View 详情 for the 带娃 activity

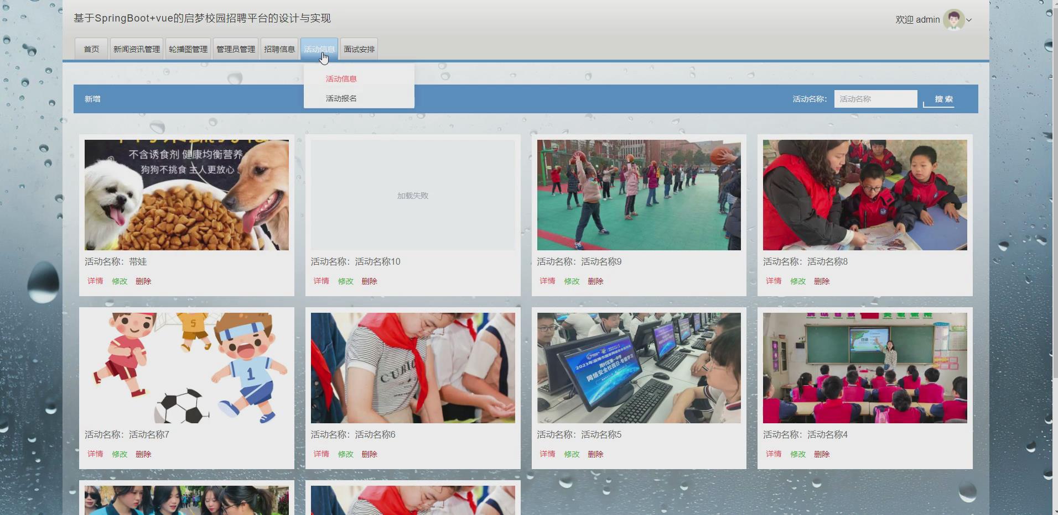[x=95, y=281]
